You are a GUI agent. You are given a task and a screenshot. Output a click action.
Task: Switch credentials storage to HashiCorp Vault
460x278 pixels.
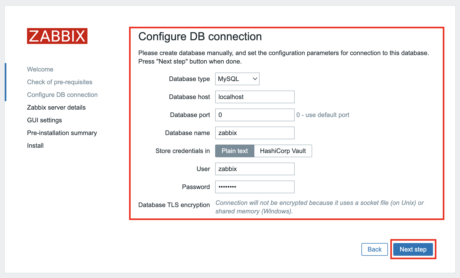point(283,151)
